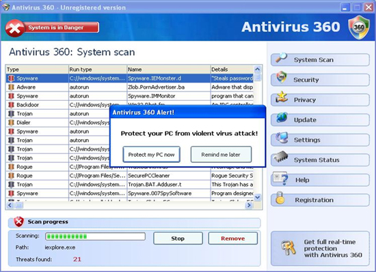Click the Dialer type cell
The width and height of the screenshot is (376, 272).
tap(23, 123)
